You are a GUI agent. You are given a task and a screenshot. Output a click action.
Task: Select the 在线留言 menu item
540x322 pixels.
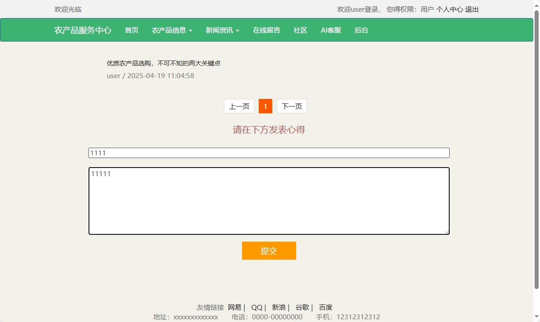[x=266, y=30]
